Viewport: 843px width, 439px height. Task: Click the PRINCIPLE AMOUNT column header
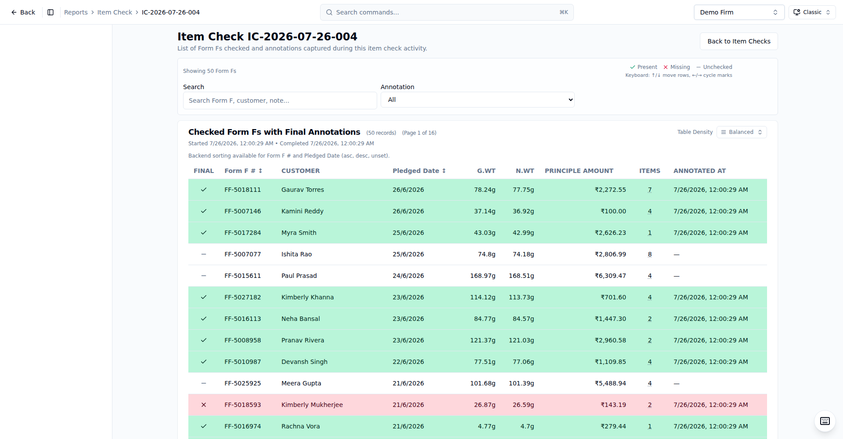(579, 171)
